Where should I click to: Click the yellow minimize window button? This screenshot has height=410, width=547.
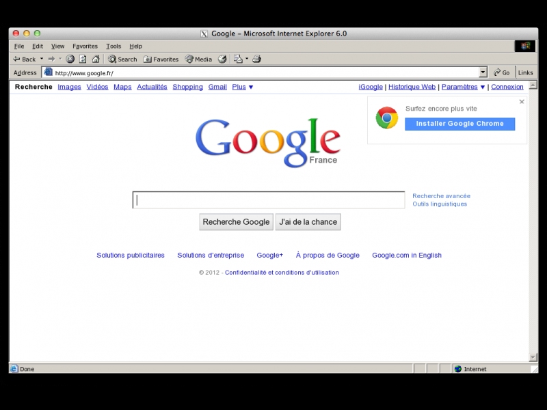tap(27, 33)
